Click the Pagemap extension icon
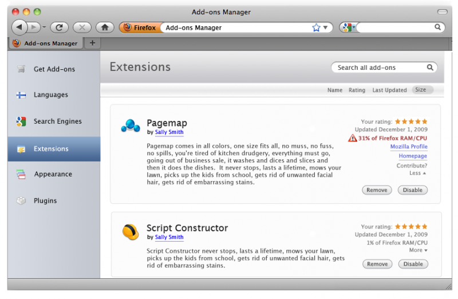This screenshot has height=299, width=458. point(131,126)
